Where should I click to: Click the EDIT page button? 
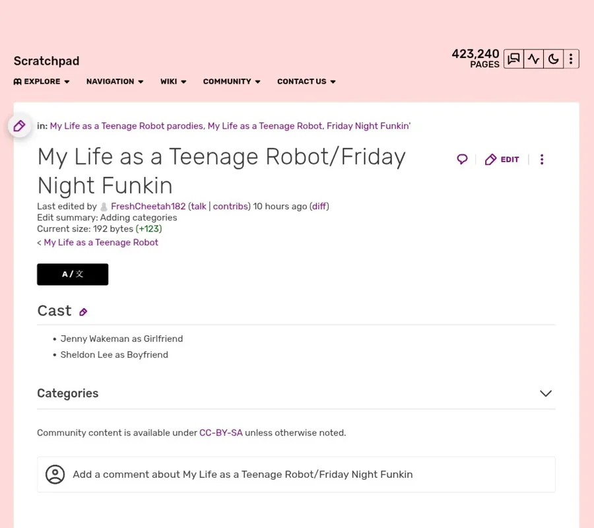(x=502, y=159)
